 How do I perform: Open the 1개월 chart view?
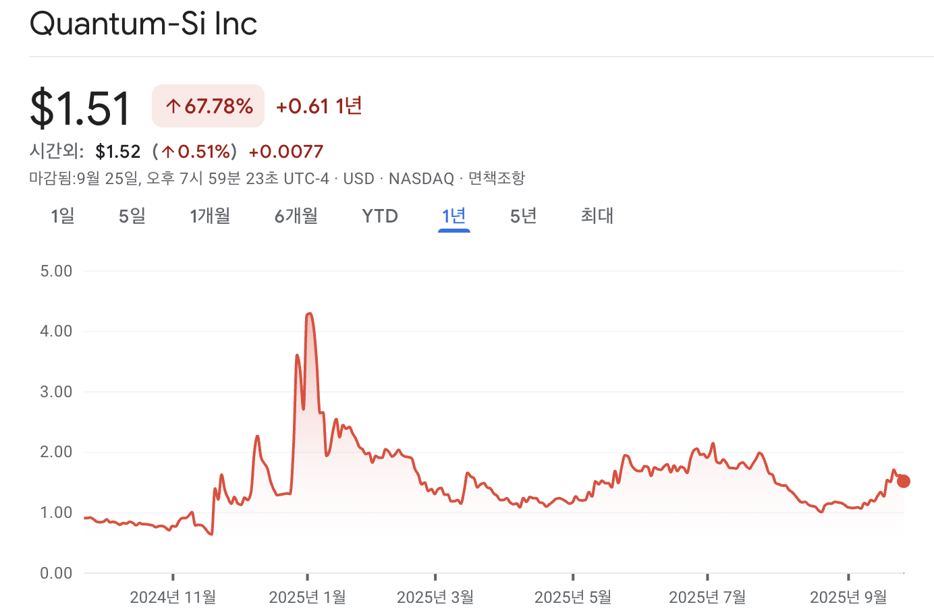point(210,216)
